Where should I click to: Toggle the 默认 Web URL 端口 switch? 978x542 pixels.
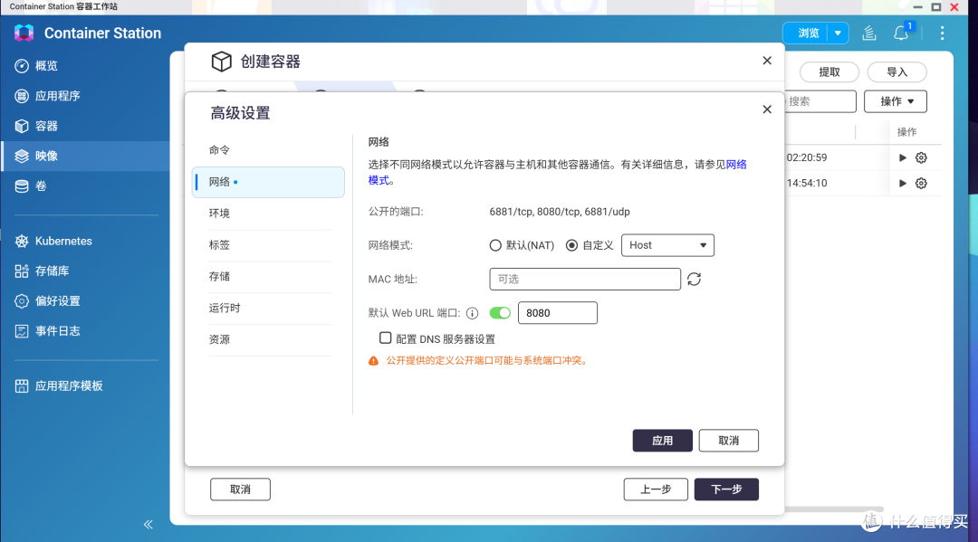[500, 313]
